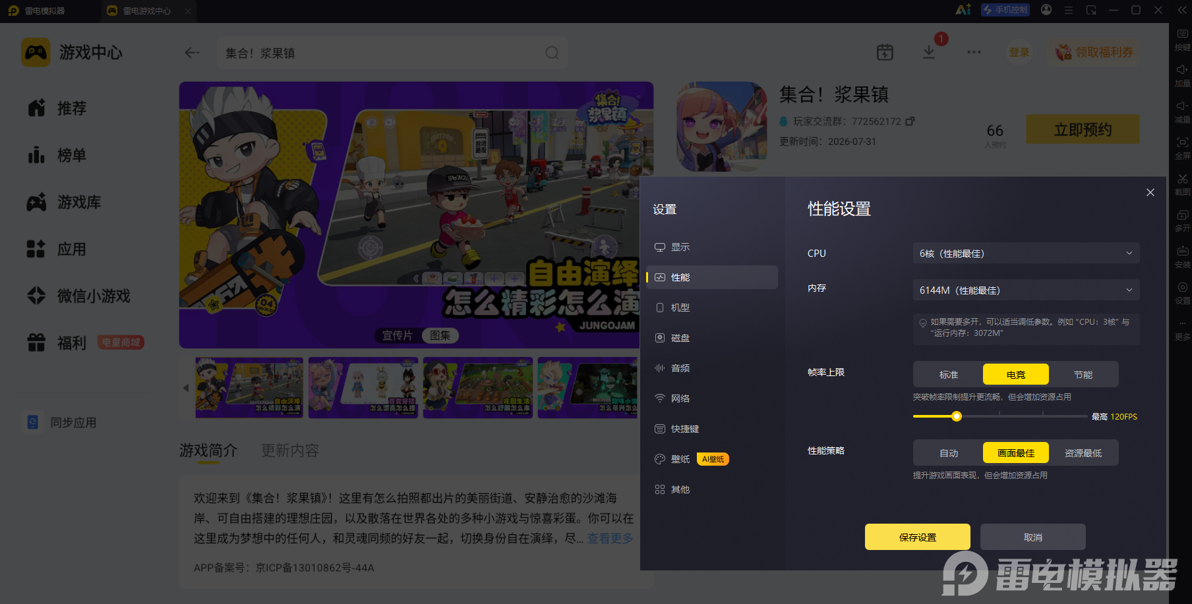Collapse the right toolbar with the double-arrow
1192x604 pixels.
tap(1182, 10)
